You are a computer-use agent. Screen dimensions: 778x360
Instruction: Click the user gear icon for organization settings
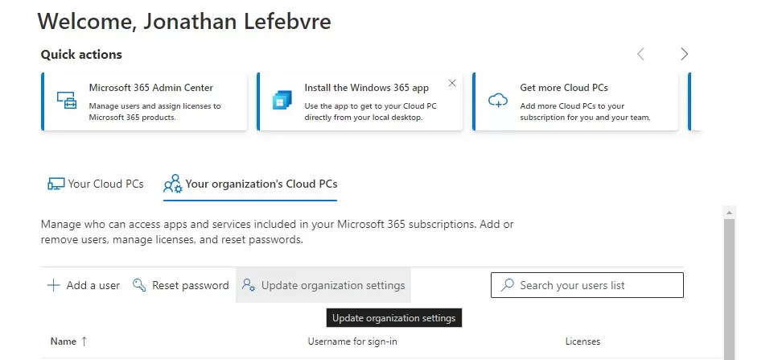(249, 285)
